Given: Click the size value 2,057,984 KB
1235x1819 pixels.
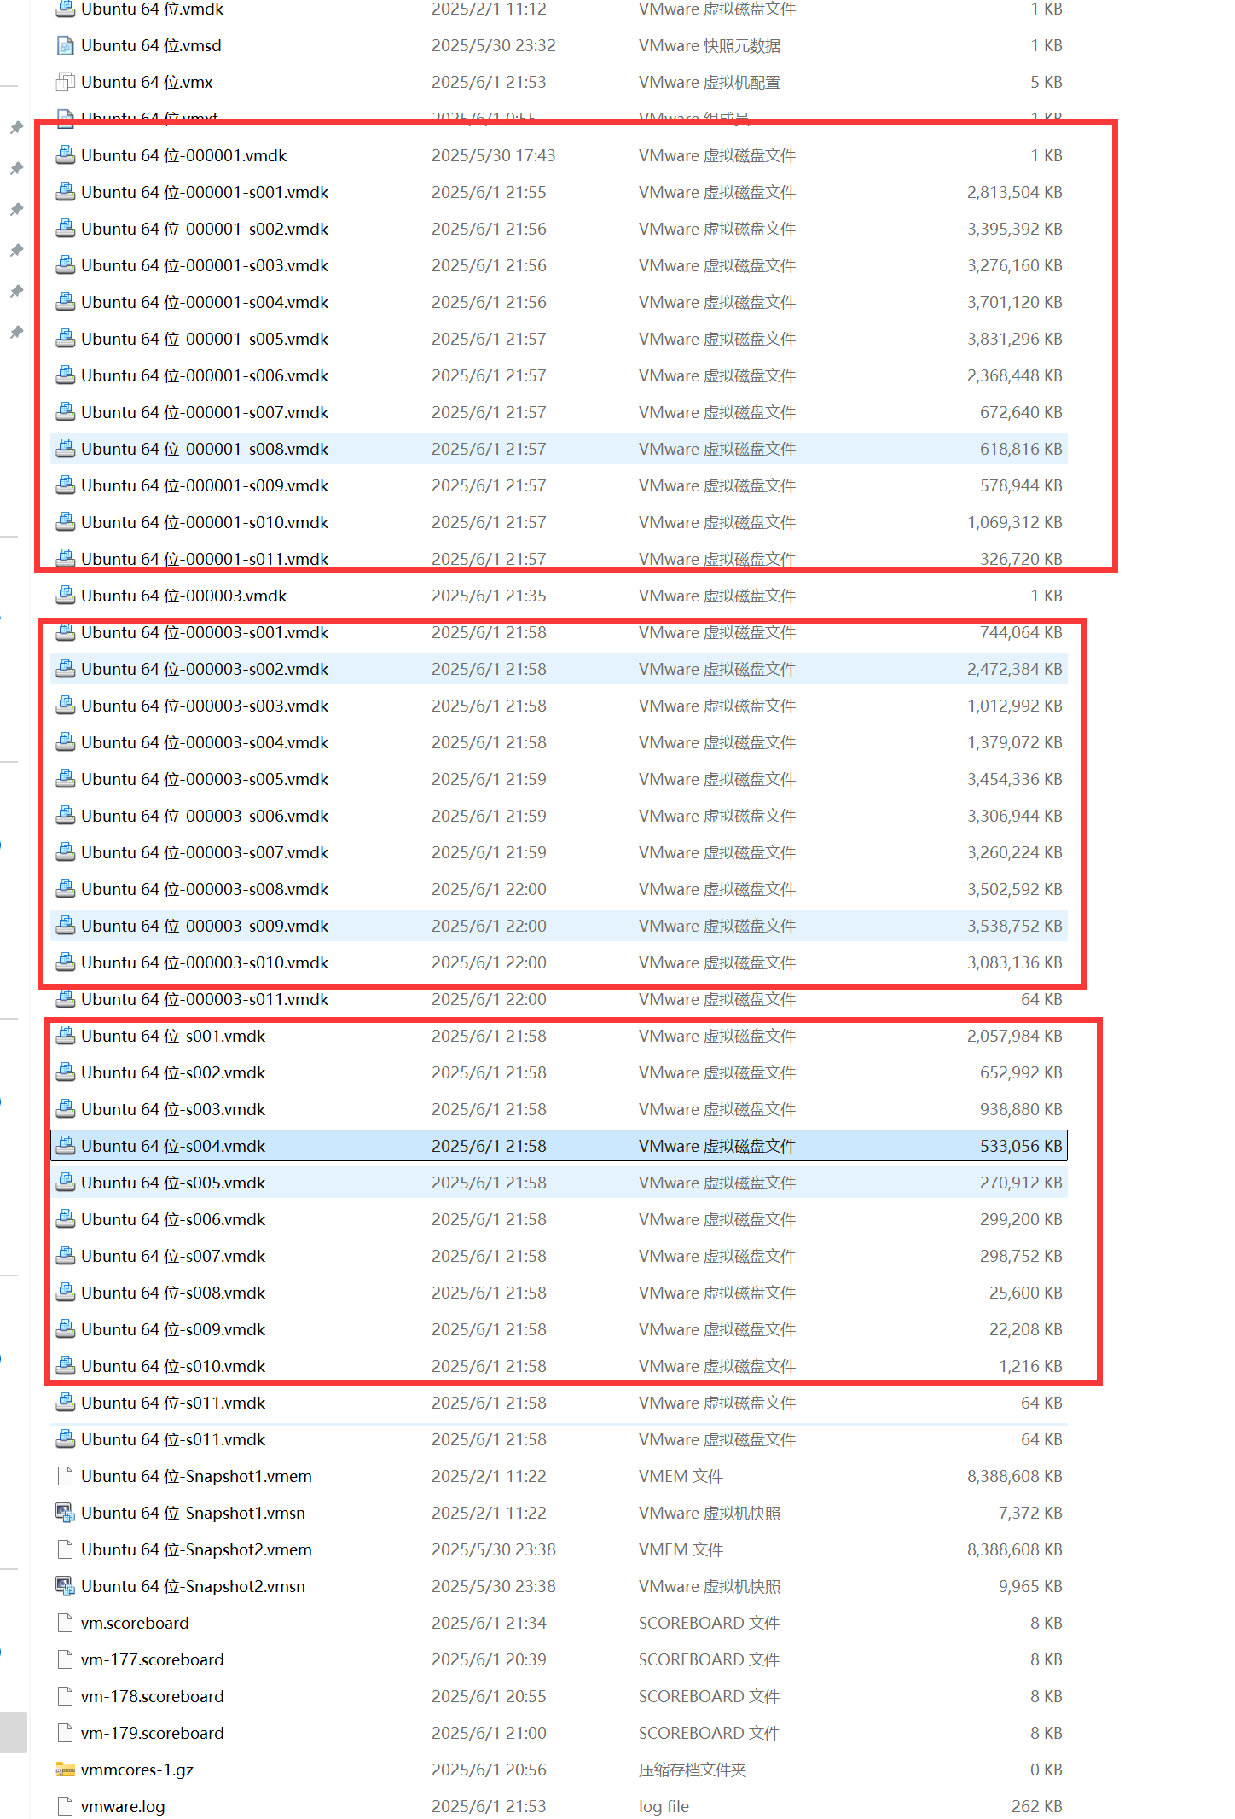Looking at the screenshot, I should coord(1014,1036).
